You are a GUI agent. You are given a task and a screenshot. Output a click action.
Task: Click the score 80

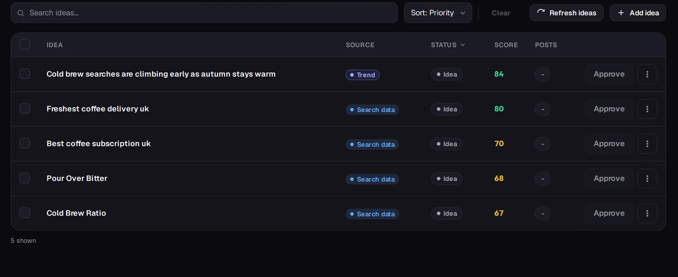(x=499, y=109)
